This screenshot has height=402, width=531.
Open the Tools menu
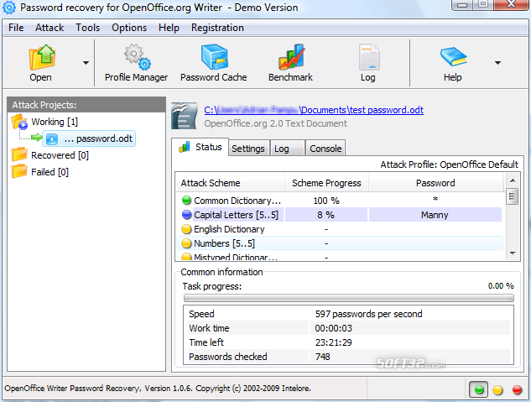88,28
